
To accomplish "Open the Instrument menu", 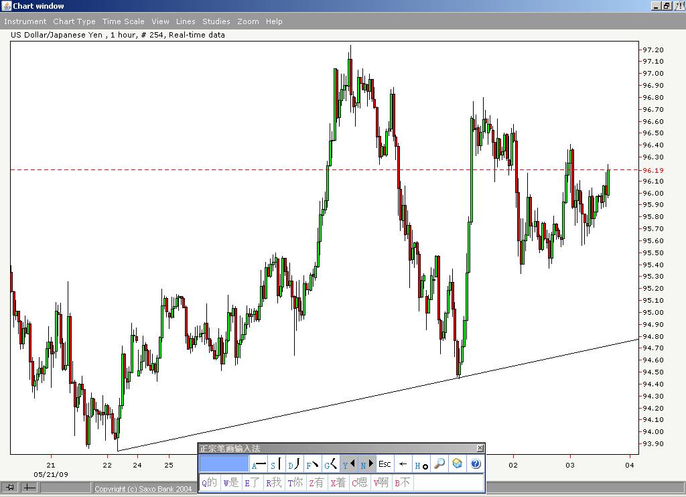I will (25, 21).
